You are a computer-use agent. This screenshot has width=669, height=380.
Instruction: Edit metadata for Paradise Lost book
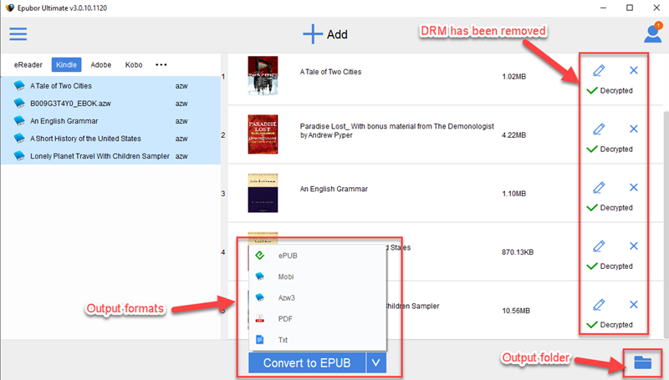(599, 129)
